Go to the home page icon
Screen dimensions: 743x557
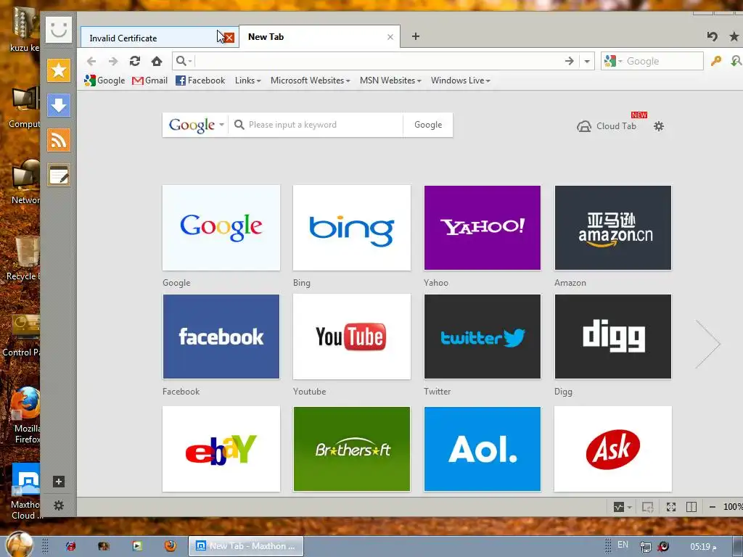click(x=157, y=61)
